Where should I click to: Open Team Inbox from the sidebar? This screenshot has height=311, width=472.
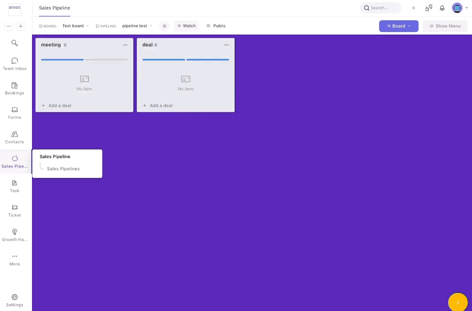click(x=14, y=64)
